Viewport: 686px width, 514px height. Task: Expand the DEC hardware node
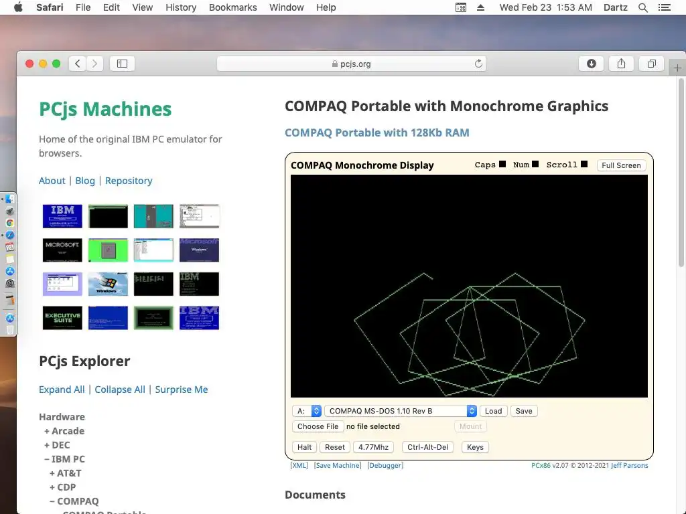[57, 445]
